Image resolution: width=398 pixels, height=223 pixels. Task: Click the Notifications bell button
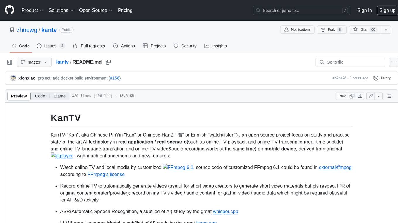(297, 30)
